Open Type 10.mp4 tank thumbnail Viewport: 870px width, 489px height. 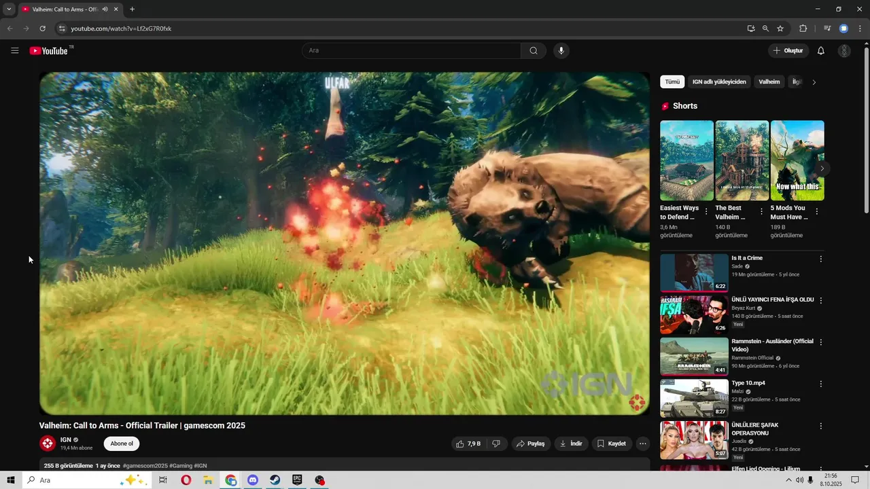pyautogui.click(x=694, y=398)
